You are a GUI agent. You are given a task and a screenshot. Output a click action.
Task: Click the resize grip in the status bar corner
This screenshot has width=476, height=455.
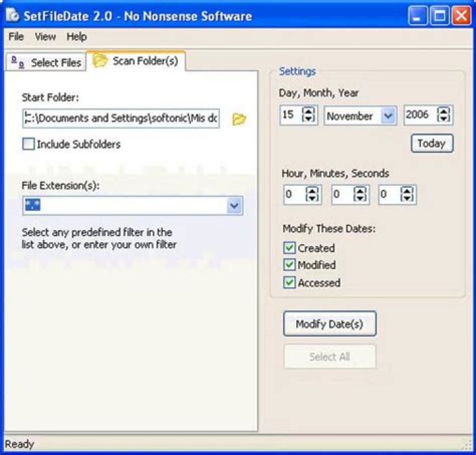click(467, 445)
